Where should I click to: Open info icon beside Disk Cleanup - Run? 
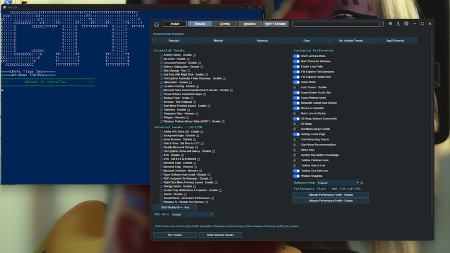189,70
